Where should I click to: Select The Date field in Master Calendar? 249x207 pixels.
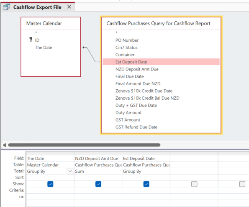point(44,48)
